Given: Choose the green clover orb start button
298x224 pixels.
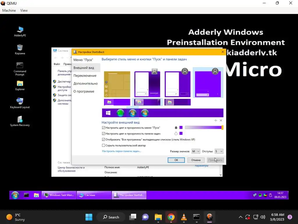Looking at the screenshot, I should coord(120,113).
